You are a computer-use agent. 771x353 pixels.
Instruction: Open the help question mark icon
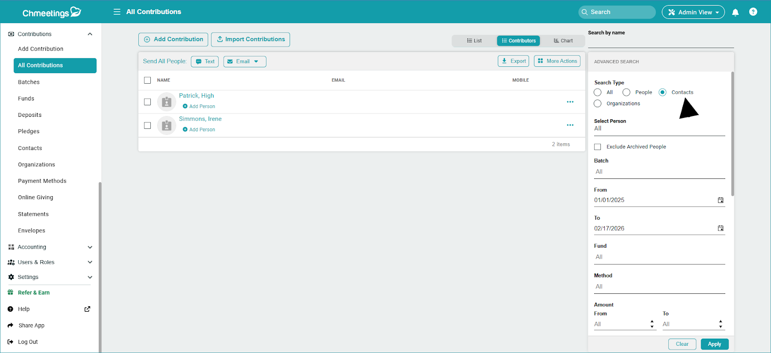click(753, 12)
